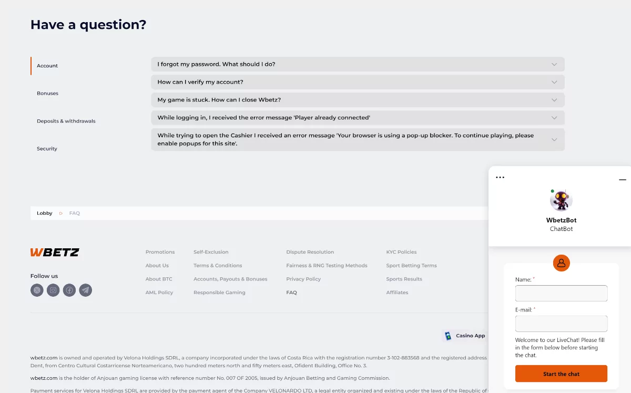Open the Casino App button
This screenshot has width=631, height=393.
pos(465,336)
